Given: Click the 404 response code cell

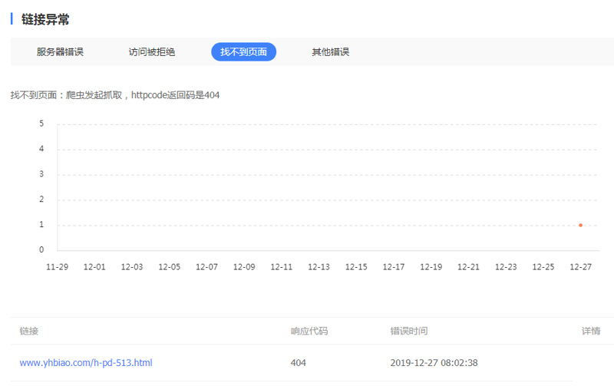Looking at the screenshot, I should pos(298,363).
